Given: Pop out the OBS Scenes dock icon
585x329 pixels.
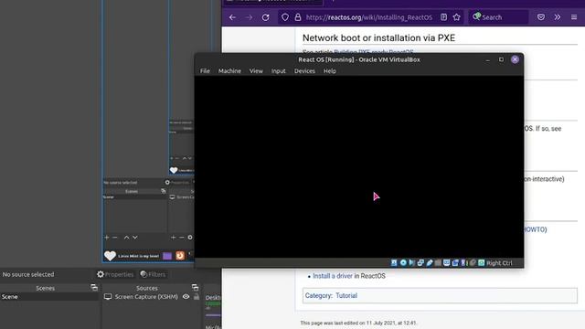Looking at the screenshot, I should click(94, 288).
